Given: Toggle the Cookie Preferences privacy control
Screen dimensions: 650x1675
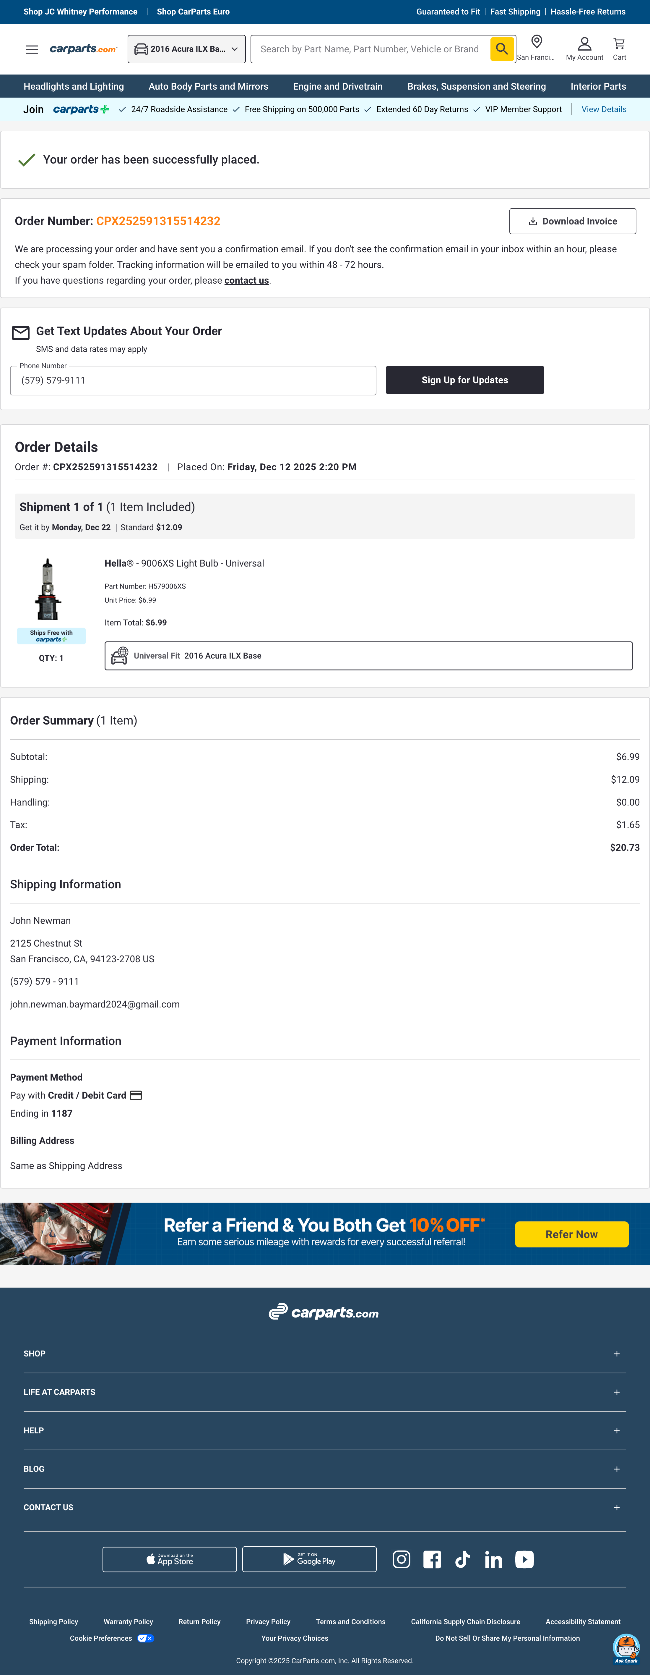Looking at the screenshot, I should click(x=144, y=1638).
